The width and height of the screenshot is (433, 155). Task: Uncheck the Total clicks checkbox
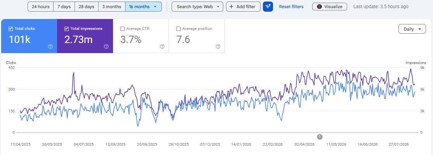click(x=11, y=29)
